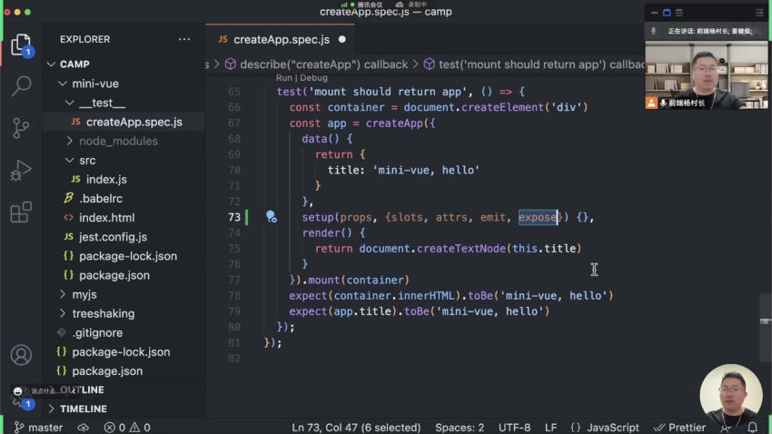Open the Search view icon
Image resolution: width=772 pixels, height=434 pixels.
(20, 86)
